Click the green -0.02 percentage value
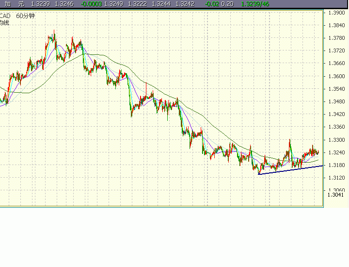The width and height of the screenshot is (349, 267). [211, 4]
